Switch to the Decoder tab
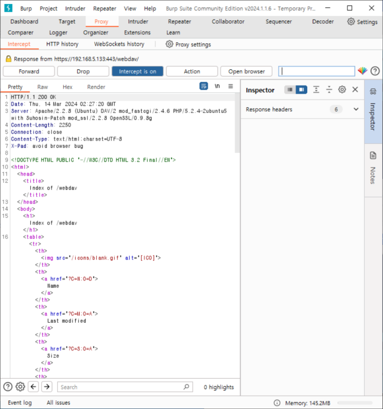The height and width of the screenshot is (409, 383). tap(323, 21)
